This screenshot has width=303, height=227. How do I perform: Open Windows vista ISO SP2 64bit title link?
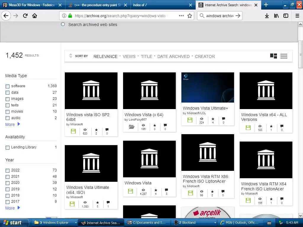88,117
